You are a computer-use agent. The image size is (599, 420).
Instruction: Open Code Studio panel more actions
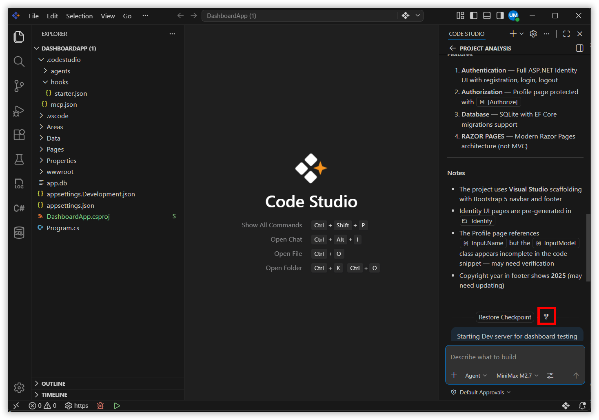(546, 34)
